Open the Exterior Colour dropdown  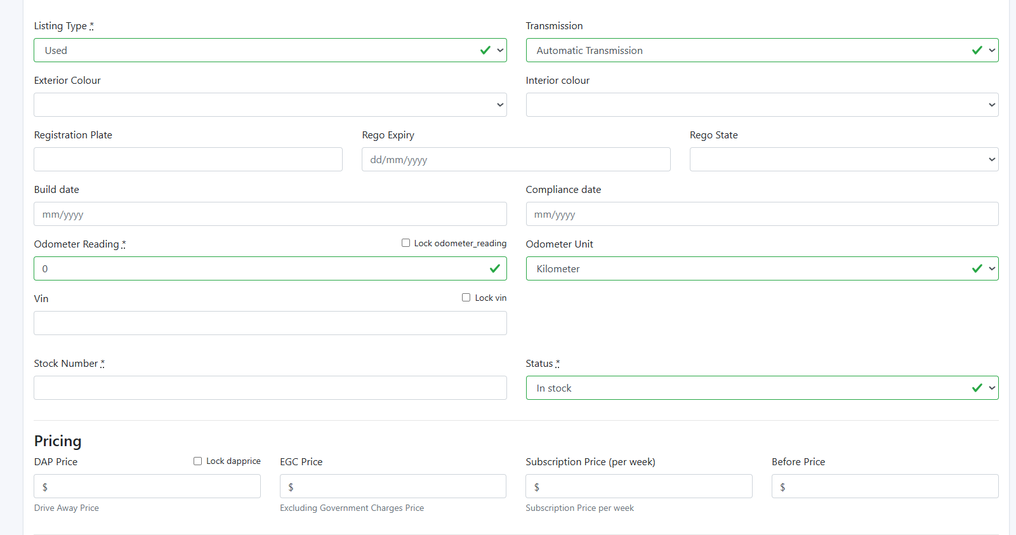(x=270, y=105)
